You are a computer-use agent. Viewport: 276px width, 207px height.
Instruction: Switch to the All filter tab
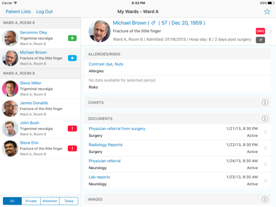(x=12, y=201)
